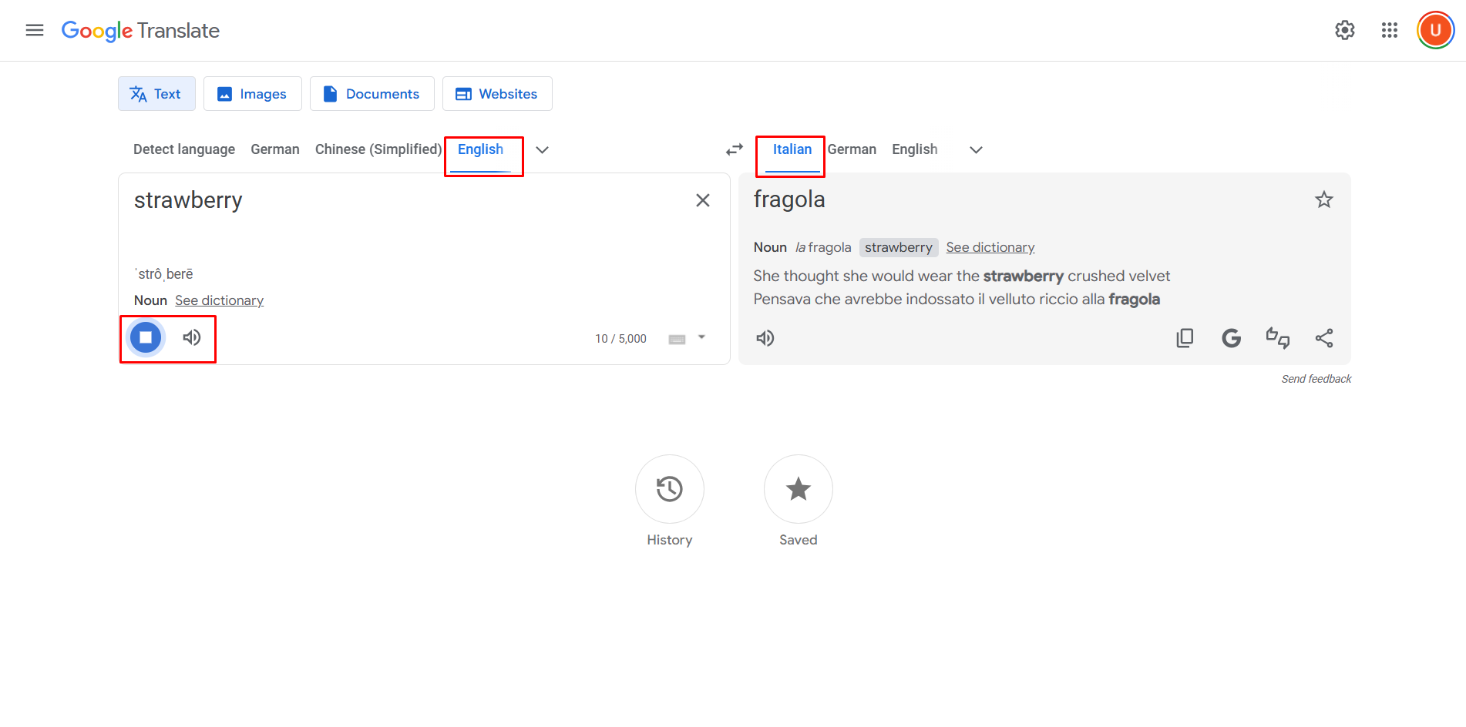Expand the target language list chevron
Image resolution: width=1466 pixels, height=727 pixels.
[976, 149]
